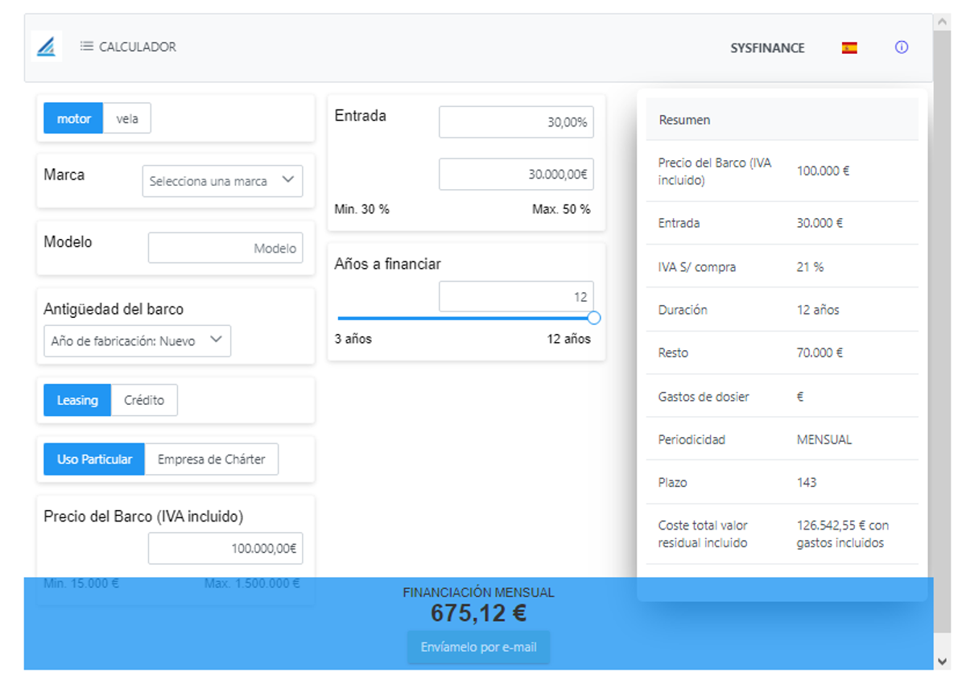The width and height of the screenshot is (966, 680).
Task: Select Uso Particular option
Action: coord(94,460)
